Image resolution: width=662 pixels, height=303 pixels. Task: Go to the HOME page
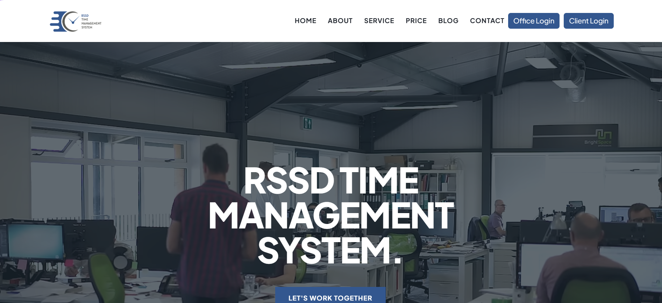pos(305,21)
